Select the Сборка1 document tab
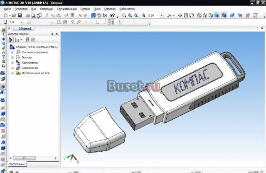 [x=25, y=28]
